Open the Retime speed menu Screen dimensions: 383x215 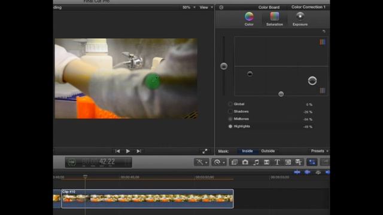point(219,162)
